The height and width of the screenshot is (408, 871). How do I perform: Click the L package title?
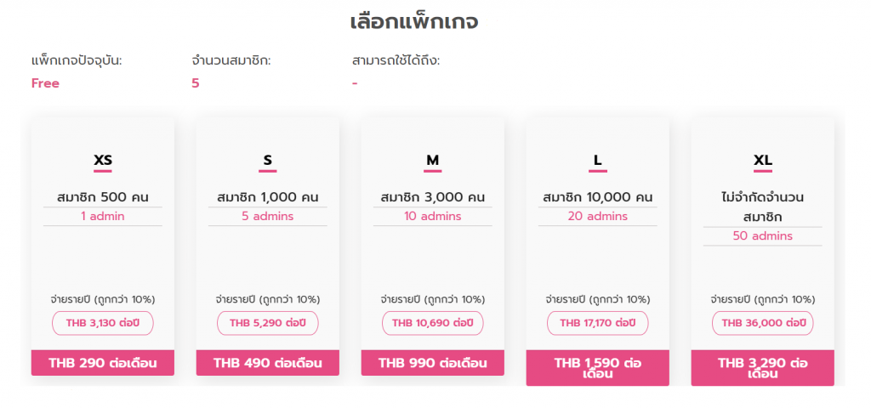pyautogui.click(x=598, y=161)
